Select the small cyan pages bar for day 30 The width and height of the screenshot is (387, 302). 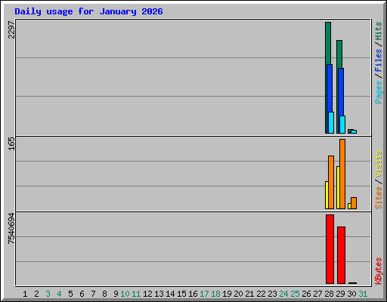(x=354, y=131)
